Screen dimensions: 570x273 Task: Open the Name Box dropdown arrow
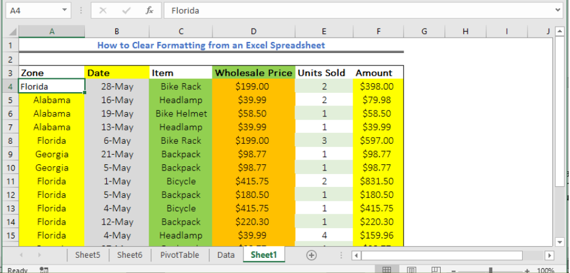point(64,10)
